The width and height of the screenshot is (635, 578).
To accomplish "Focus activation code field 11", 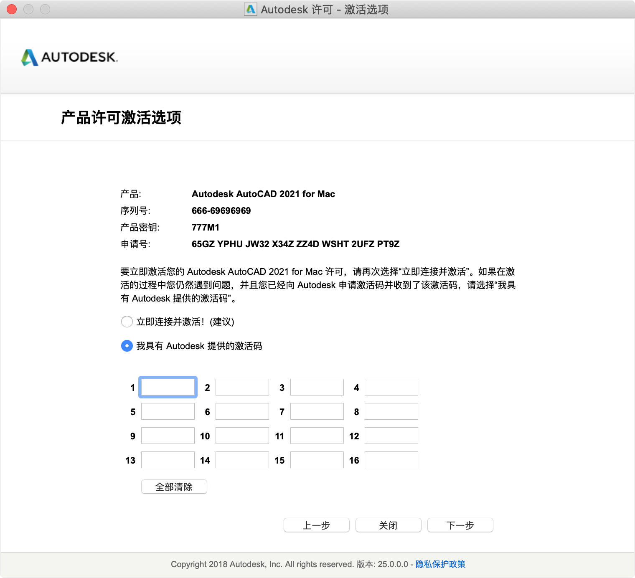I will [x=317, y=436].
